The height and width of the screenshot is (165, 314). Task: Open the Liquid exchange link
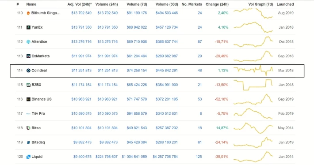tap(37, 157)
